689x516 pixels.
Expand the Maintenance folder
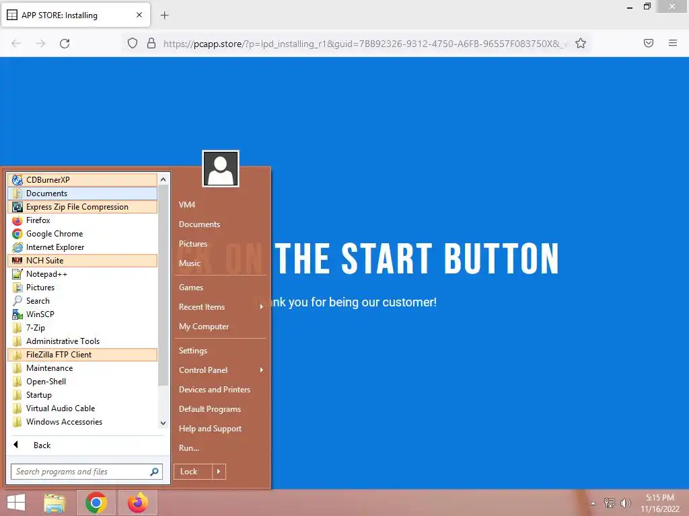pyautogui.click(x=82, y=368)
